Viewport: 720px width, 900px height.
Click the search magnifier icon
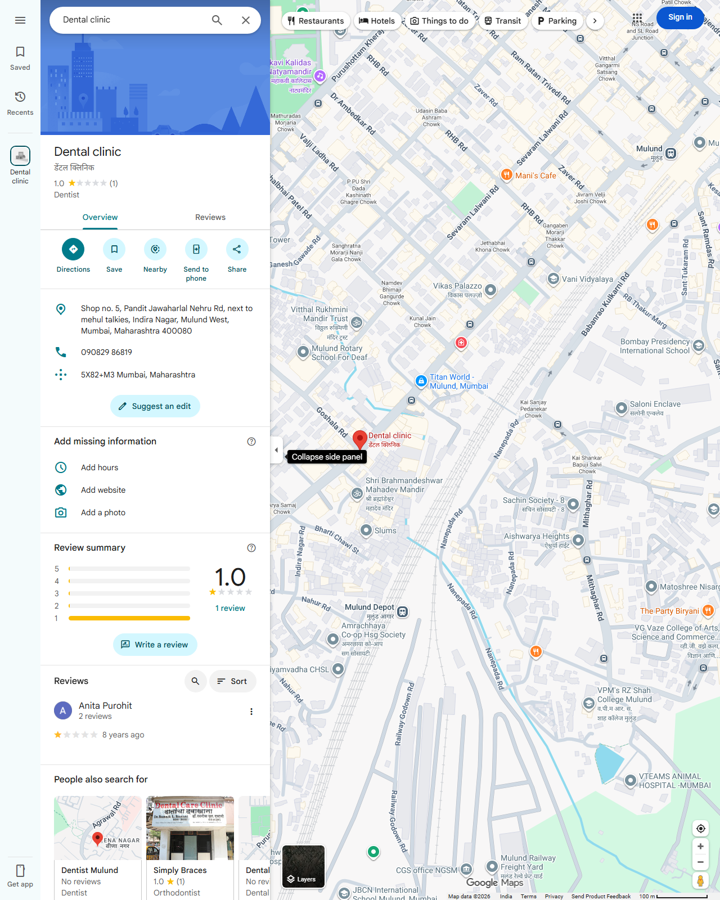217,20
